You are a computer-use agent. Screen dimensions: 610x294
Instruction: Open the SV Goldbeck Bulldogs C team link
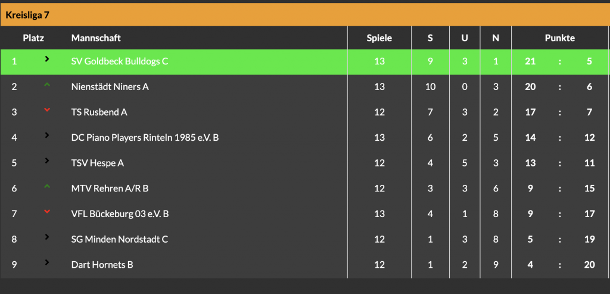pyautogui.click(x=120, y=61)
